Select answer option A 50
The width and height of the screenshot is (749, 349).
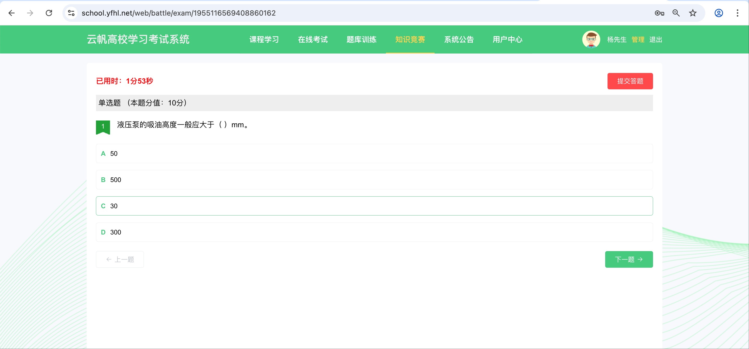[x=374, y=153]
